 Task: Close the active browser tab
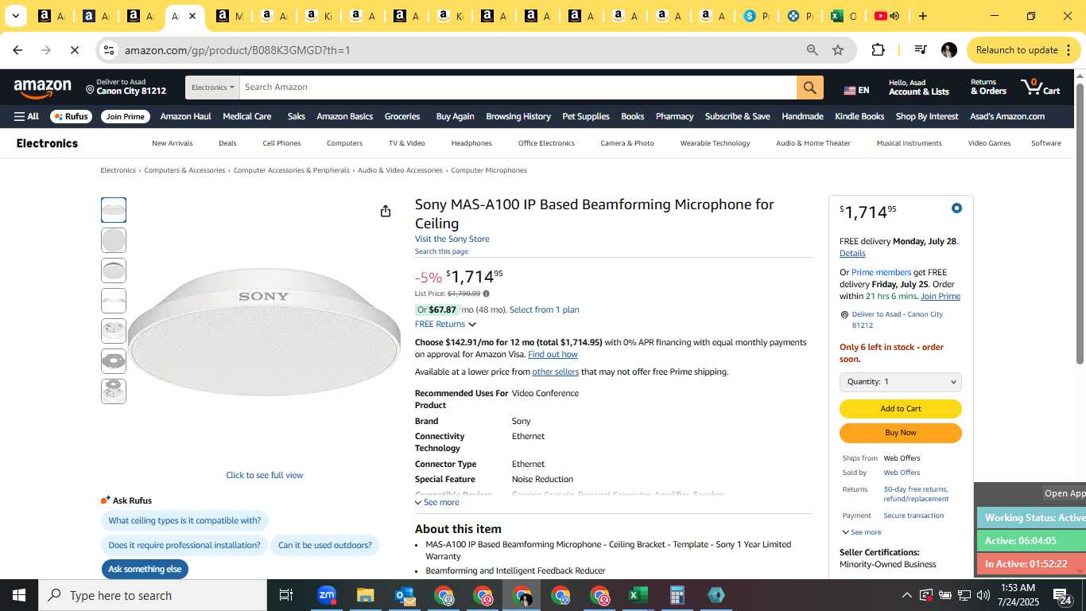(x=192, y=16)
